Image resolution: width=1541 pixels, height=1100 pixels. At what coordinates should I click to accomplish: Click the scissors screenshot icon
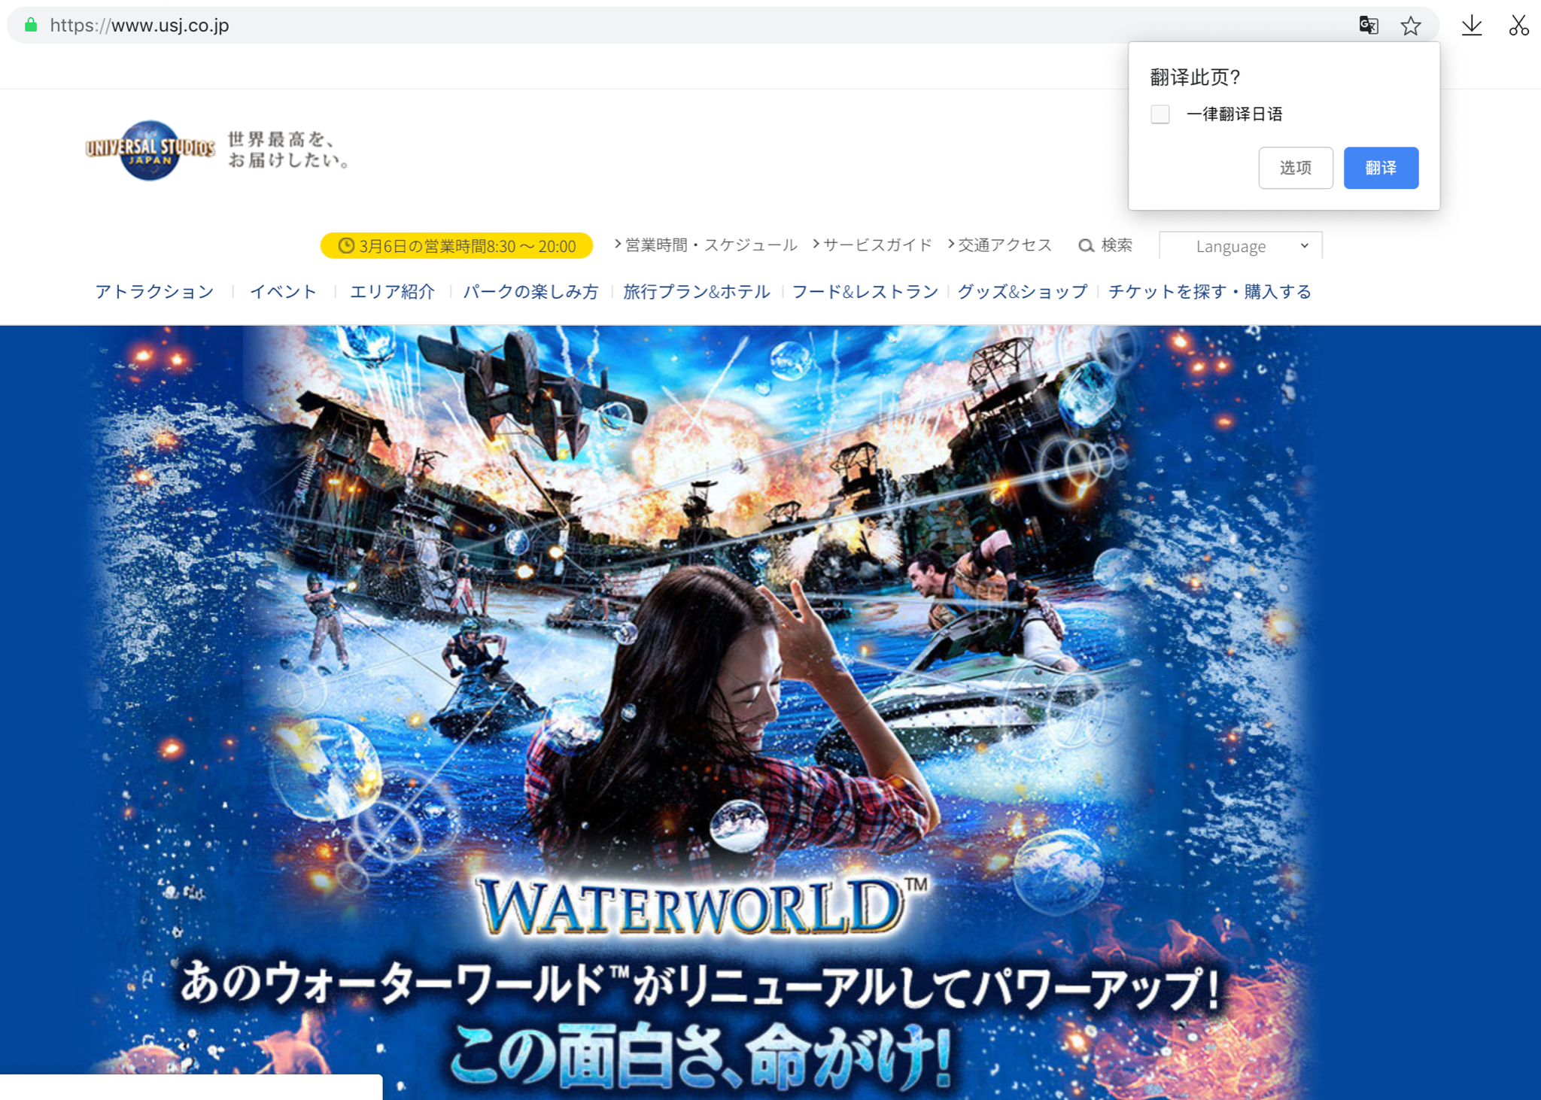[x=1518, y=26]
